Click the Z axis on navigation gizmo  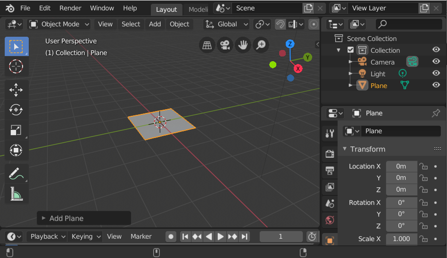(290, 44)
